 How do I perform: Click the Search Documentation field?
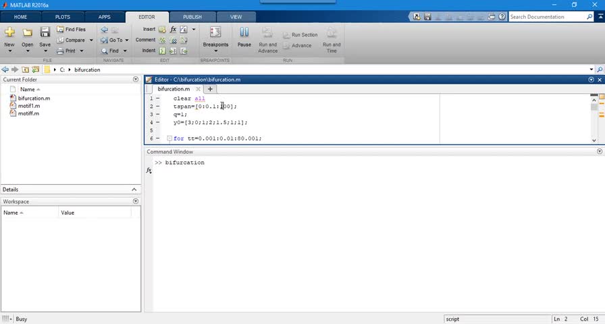[547, 17]
